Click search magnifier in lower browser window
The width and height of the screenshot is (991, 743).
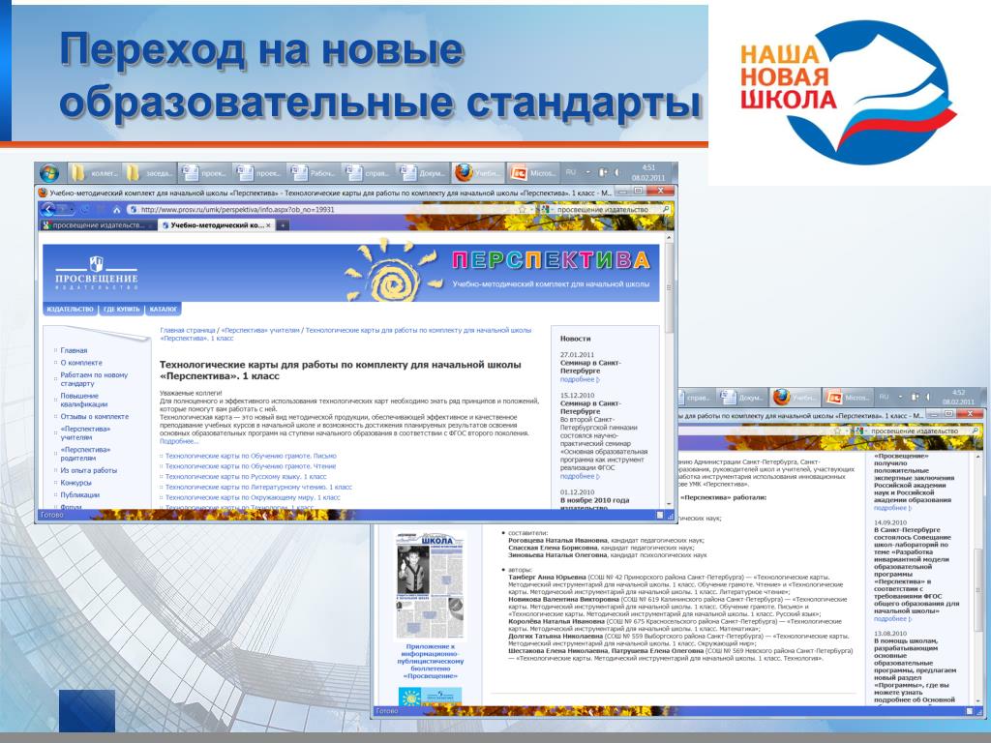[x=976, y=431]
